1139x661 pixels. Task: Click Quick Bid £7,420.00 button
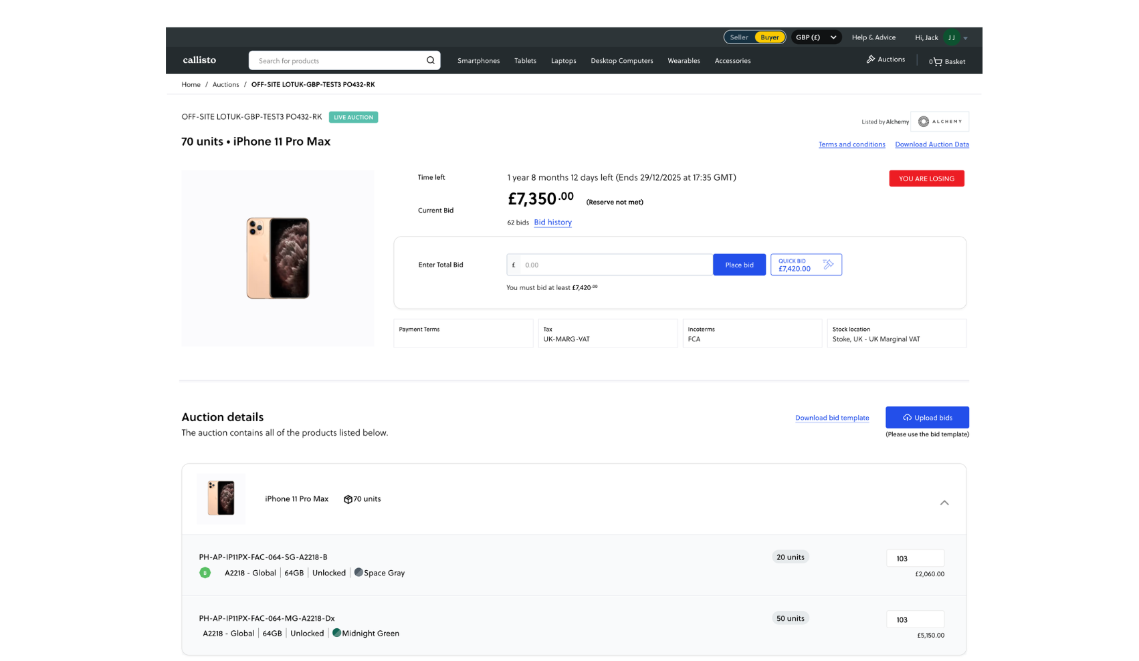[x=806, y=265]
